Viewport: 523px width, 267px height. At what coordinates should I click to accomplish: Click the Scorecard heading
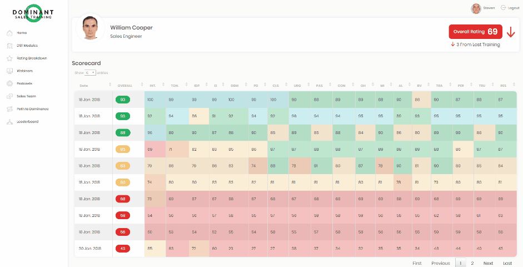tap(86, 63)
